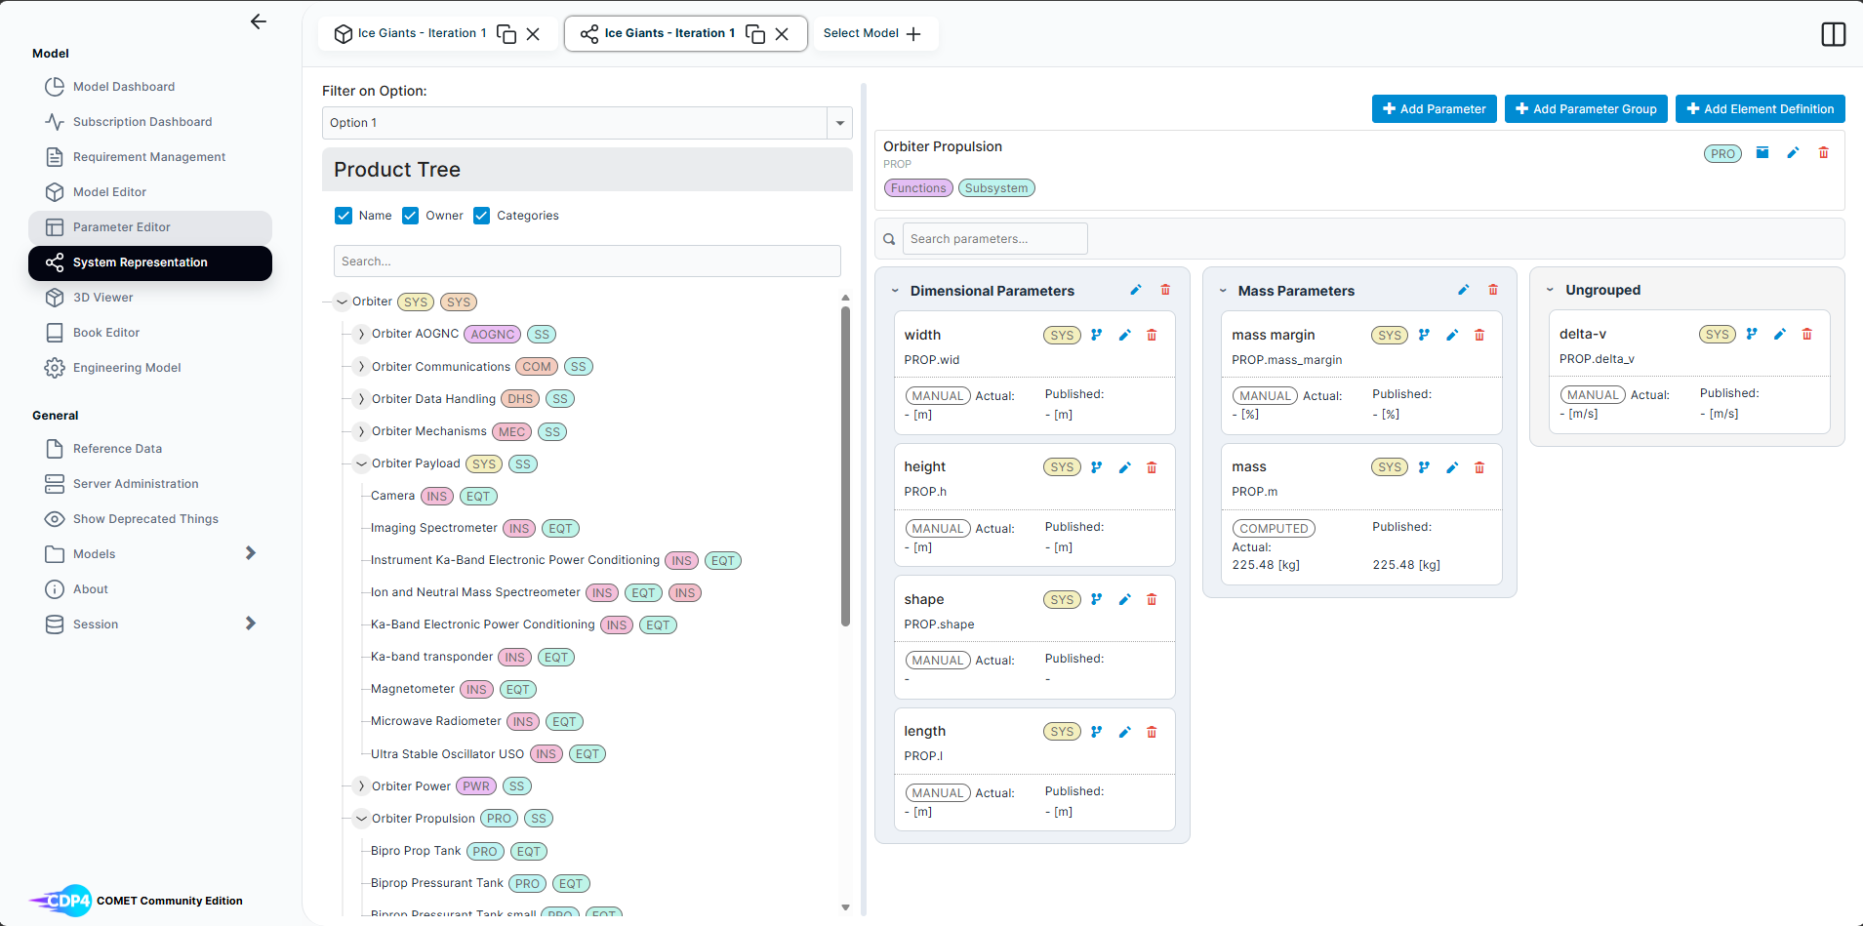Screen dimensions: 1863x926
Task: Edit the mass margin parameter pencil icon
Action: click(x=1452, y=335)
